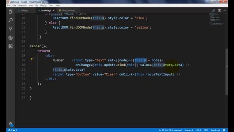The height and width of the screenshot is (132, 234).
Task: Change language mode JavaScript
Action: tap(215, 130)
